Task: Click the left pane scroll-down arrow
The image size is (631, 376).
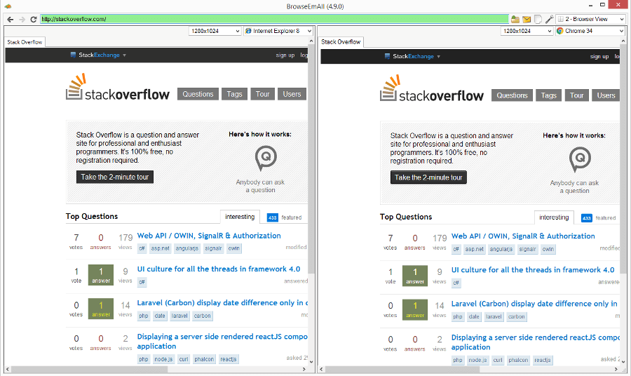Action: [x=311, y=362]
